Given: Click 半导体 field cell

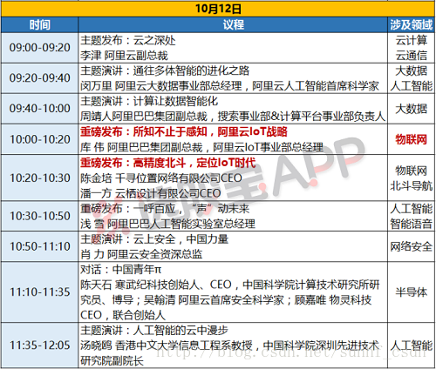Looking at the screenshot, I should point(412,292).
